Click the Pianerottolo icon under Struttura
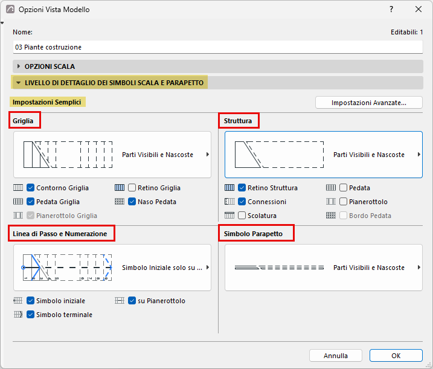The image size is (433, 369). (x=330, y=202)
